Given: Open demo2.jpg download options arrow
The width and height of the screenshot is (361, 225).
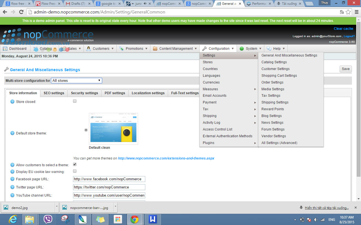Looking at the screenshot, I should point(57,208).
